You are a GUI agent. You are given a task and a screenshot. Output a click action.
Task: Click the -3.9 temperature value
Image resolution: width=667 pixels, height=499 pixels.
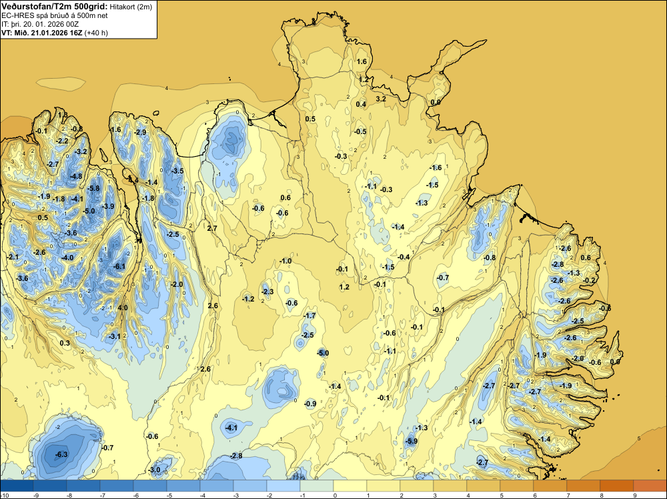point(108,206)
